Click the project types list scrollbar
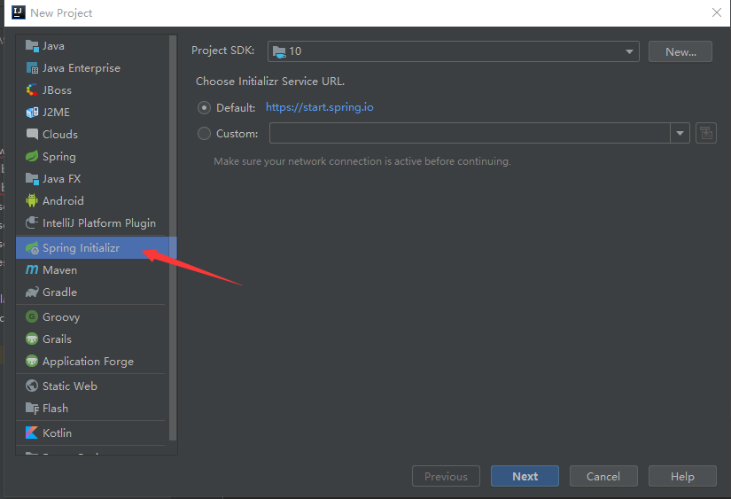Screen dimensions: 731x499 coord(173,238)
